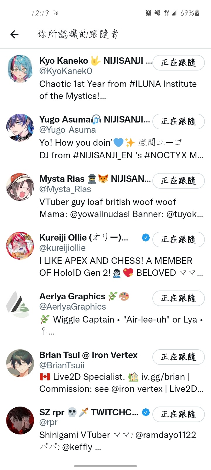The width and height of the screenshot is (211, 470).
Task: Open Yugo Asuma's profile avatar
Action: pyautogui.click(x=20, y=127)
